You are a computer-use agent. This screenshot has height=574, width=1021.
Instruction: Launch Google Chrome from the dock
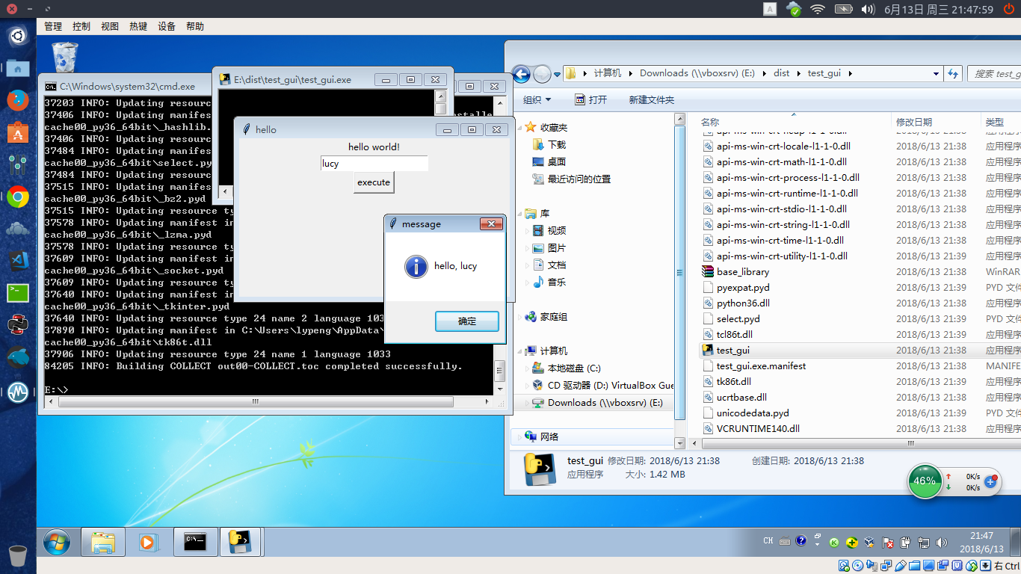18,197
